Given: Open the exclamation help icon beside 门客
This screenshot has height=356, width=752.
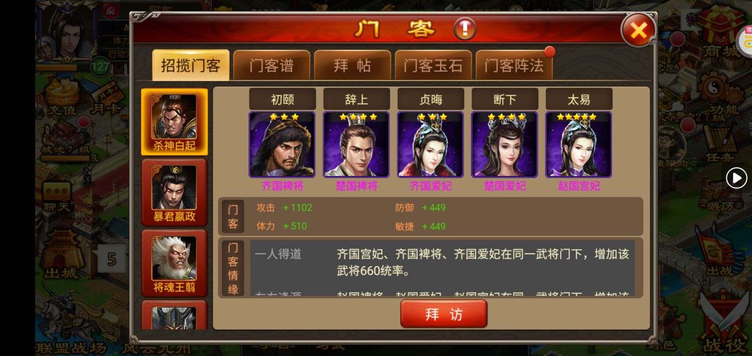Looking at the screenshot, I should point(465,29).
